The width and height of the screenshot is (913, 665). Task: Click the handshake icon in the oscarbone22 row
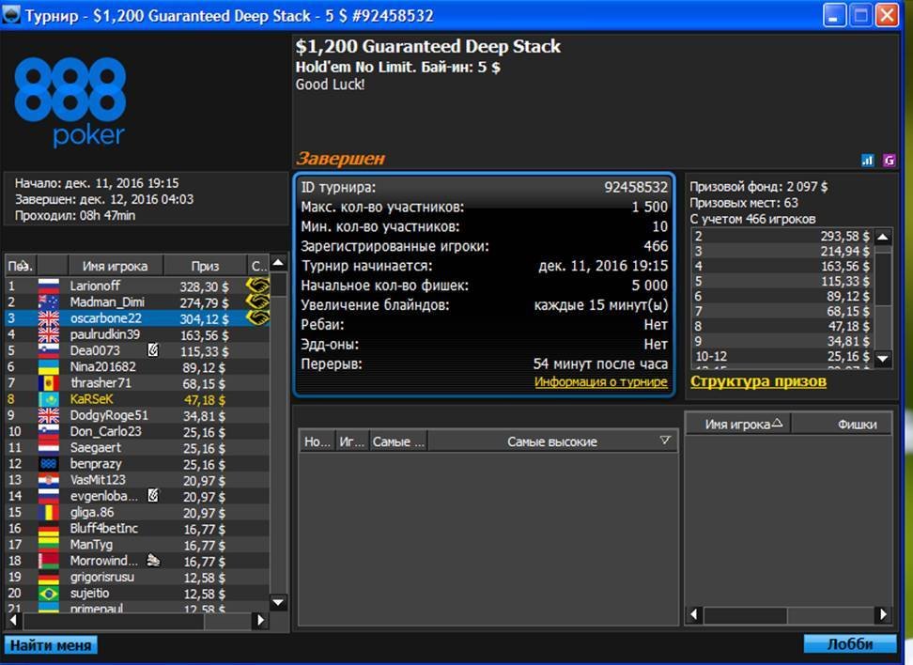tap(256, 318)
